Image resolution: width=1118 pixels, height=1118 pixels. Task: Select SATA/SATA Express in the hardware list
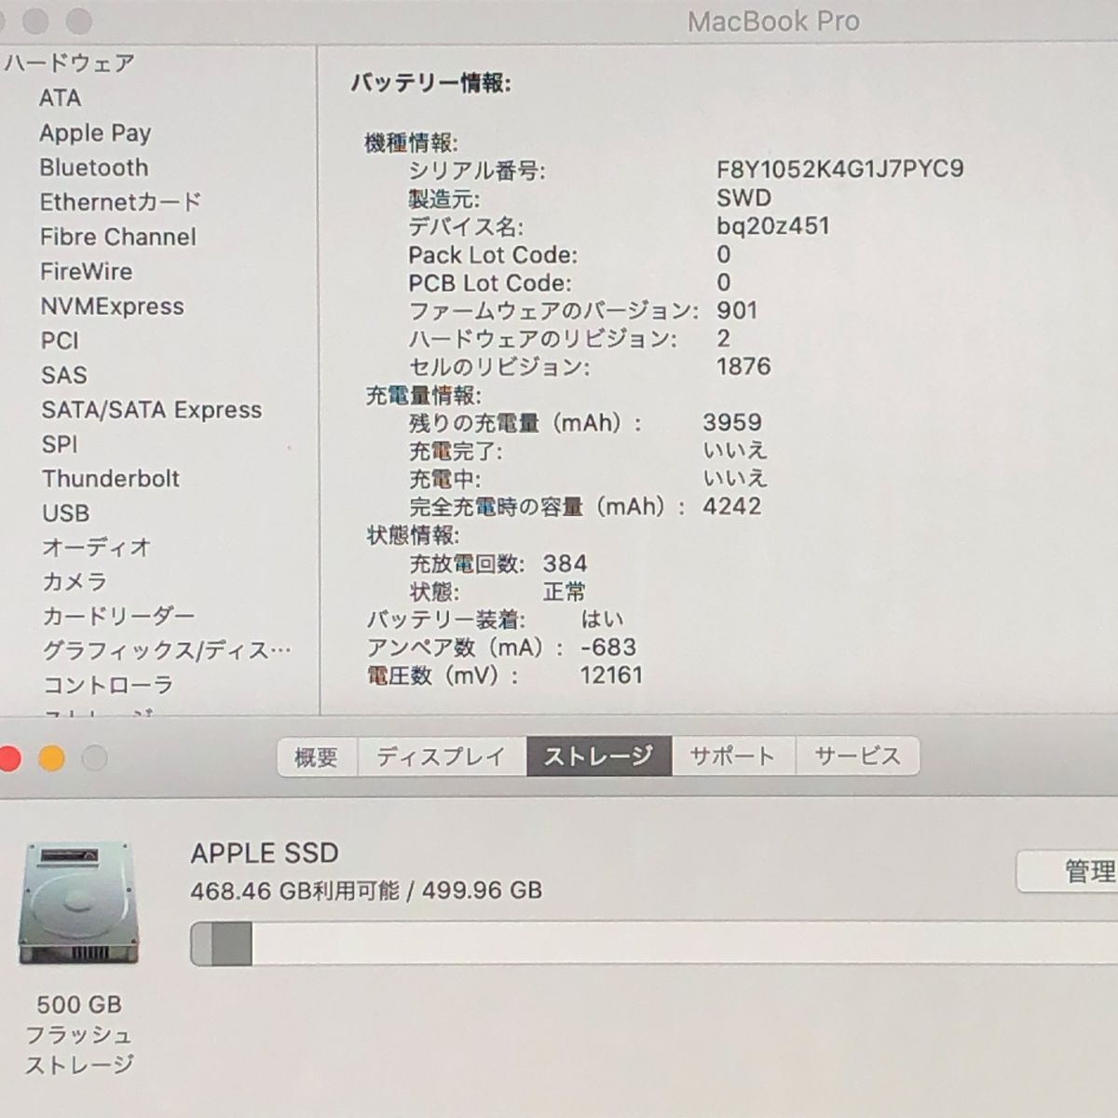pyautogui.click(x=154, y=410)
